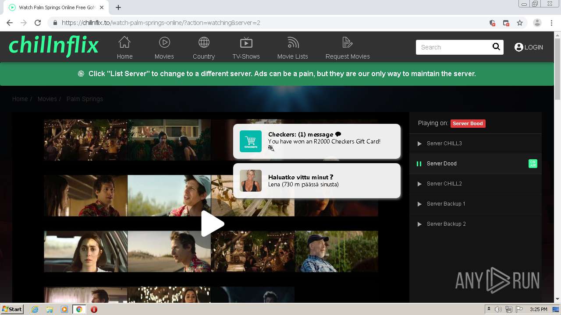
Task: Open the Lena message notification
Action: pyautogui.click(x=317, y=181)
